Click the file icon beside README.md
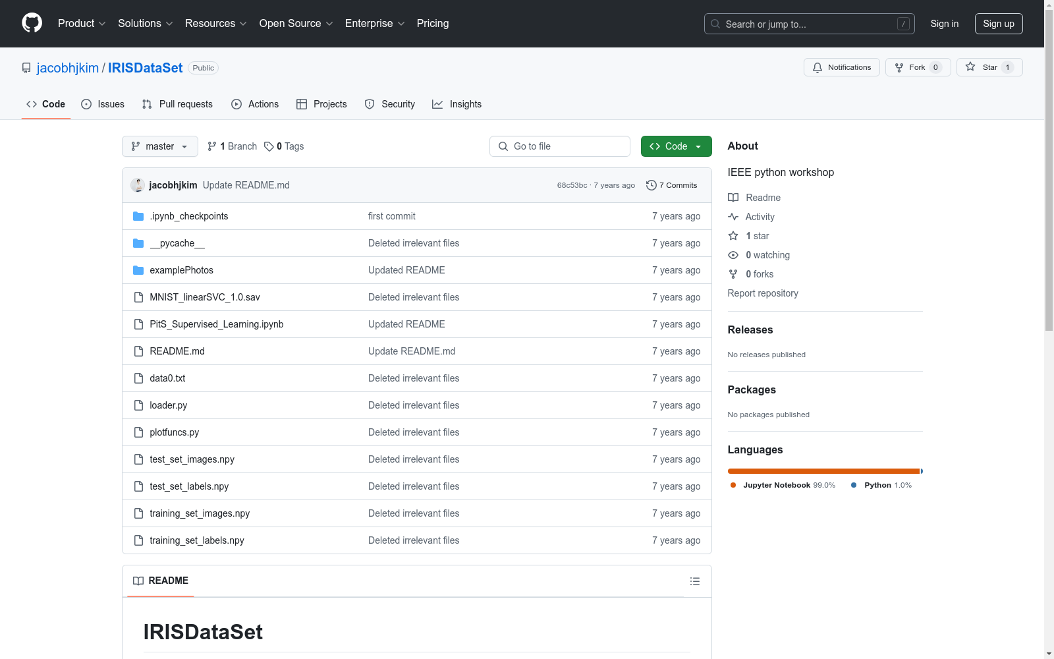Screen dimensions: 1054x659 coord(138,351)
